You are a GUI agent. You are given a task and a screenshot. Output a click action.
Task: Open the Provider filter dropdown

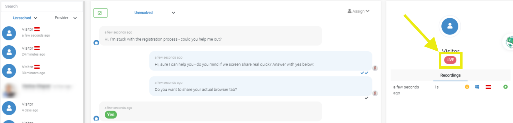[66, 18]
